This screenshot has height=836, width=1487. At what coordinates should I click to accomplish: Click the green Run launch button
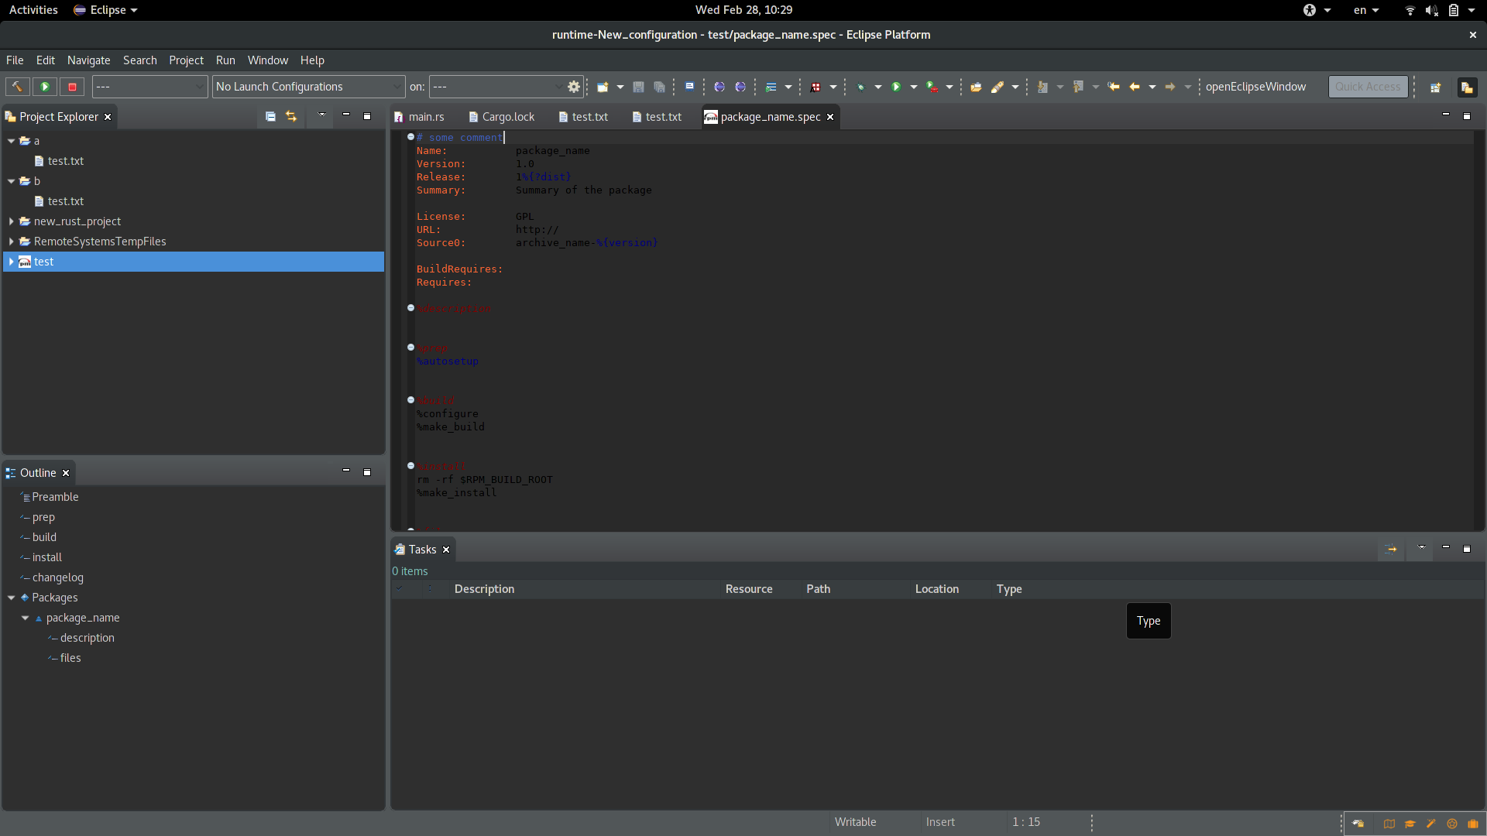[x=45, y=87]
